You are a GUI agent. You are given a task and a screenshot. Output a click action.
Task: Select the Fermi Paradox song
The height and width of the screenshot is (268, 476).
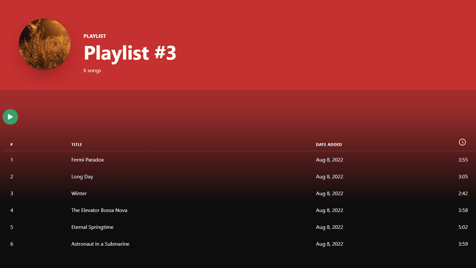[x=88, y=160]
